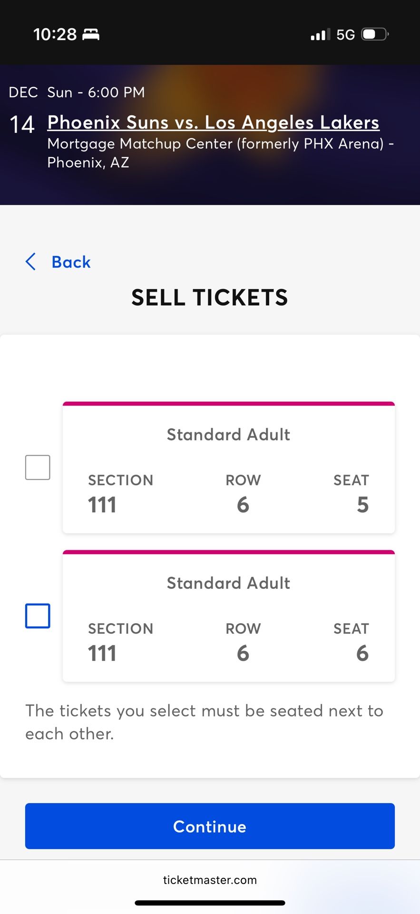Screen dimensions: 420x914
Task: Tap the back chevron arrow icon
Action: (31, 262)
